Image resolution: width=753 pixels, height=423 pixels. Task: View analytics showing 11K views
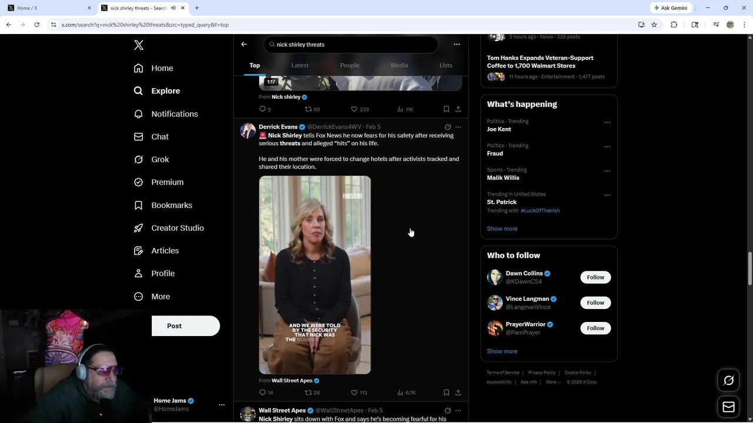pyautogui.click(x=405, y=109)
